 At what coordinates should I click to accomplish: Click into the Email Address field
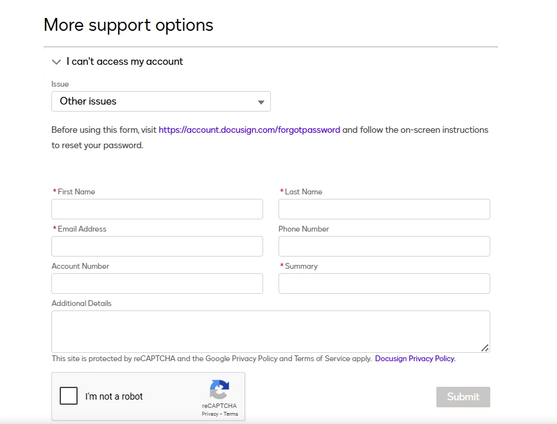click(x=157, y=246)
